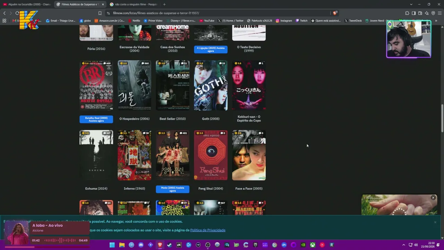The width and height of the screenshot is (444, 250).
Task: Click the 'O Teste Decisivo (1999)' title
Action: [x=249, y=49]
